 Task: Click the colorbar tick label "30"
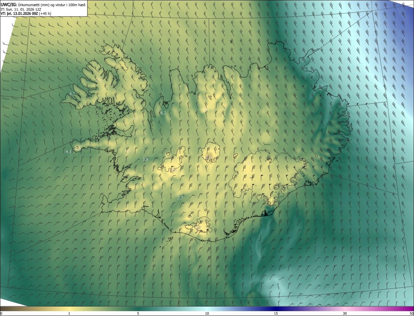click(345, 313)
